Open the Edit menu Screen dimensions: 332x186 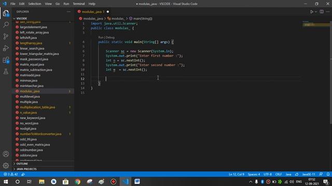click(x=22, y=4)
